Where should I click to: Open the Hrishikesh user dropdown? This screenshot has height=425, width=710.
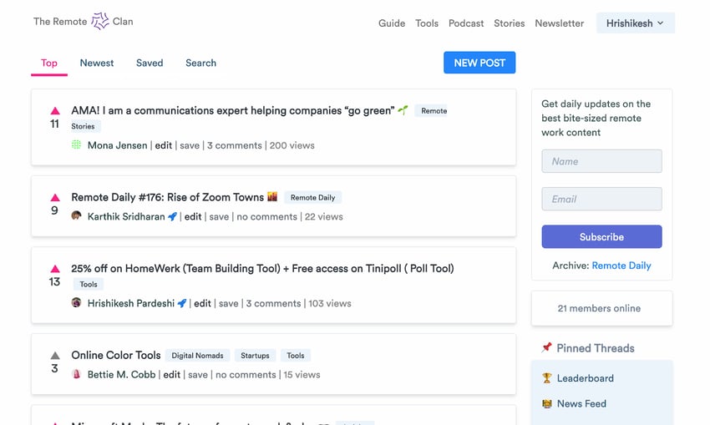point(636,23)
